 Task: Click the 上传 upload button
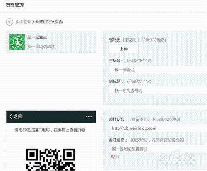point(124,49)
